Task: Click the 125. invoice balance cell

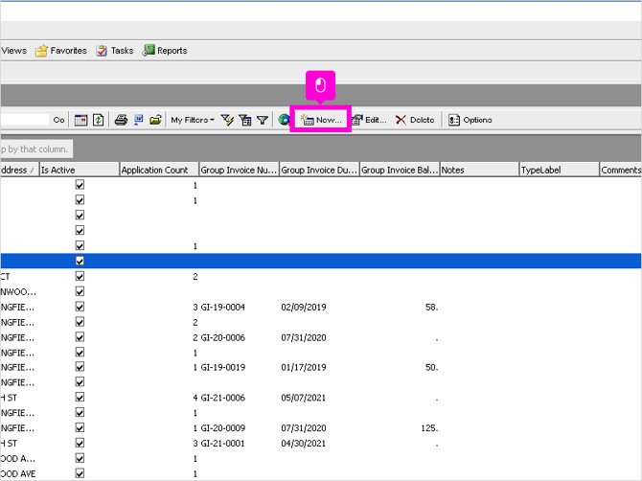Action: tap(429, 428)
